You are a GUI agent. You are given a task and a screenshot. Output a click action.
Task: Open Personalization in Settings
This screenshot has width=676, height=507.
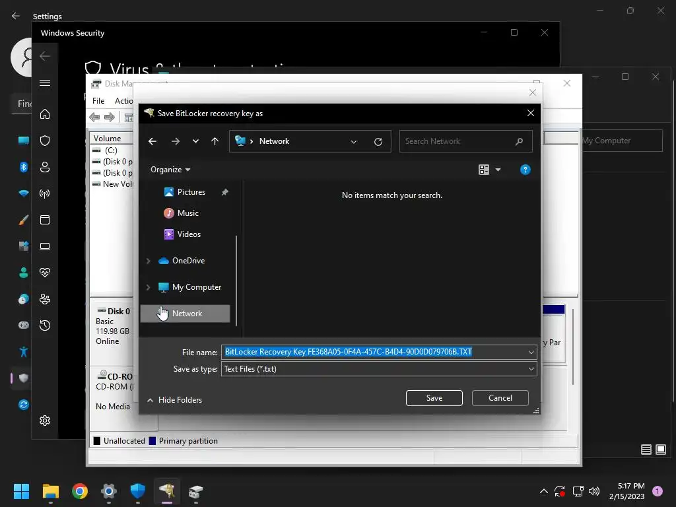[24, 220]
